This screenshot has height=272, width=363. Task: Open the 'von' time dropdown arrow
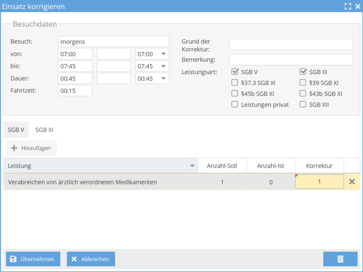(x=163, y=54)
